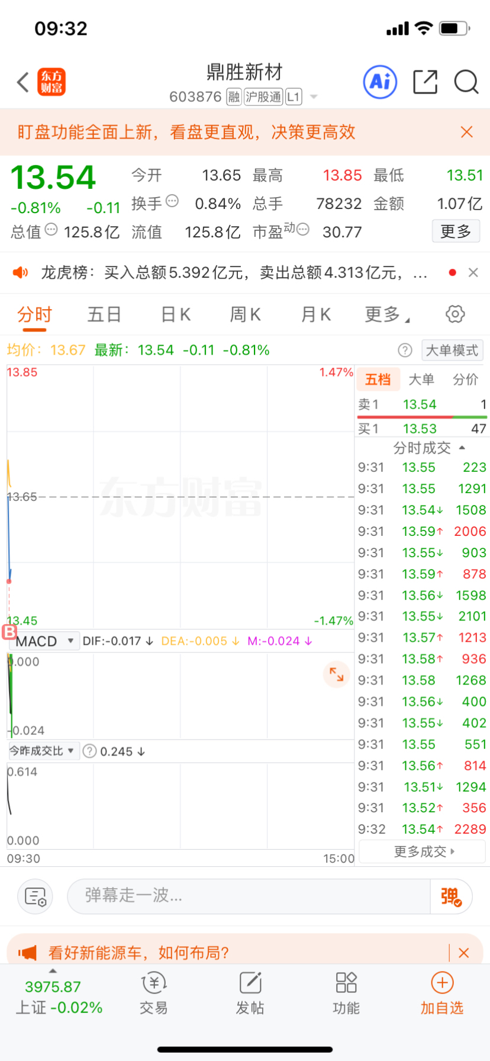Open the 交易 trade icon
This screenshot has width=490, height=1061.
154,982
